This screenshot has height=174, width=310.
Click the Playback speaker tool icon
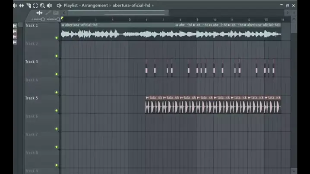[x=49, y=6]
